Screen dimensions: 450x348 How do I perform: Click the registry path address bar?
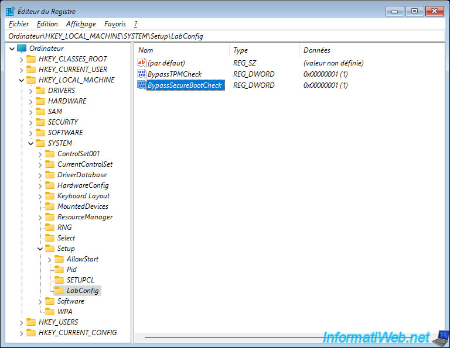pos(225,36)
